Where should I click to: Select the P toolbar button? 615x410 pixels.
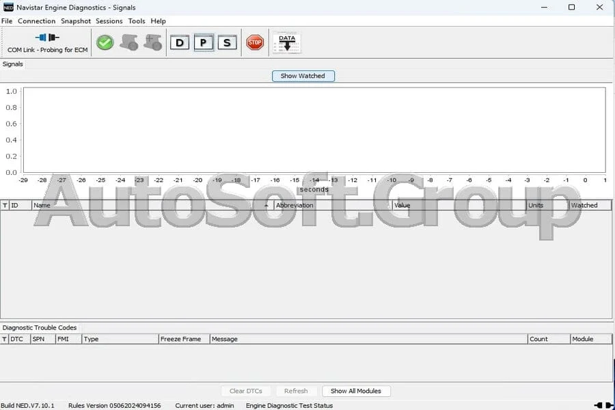pos(204,42)
